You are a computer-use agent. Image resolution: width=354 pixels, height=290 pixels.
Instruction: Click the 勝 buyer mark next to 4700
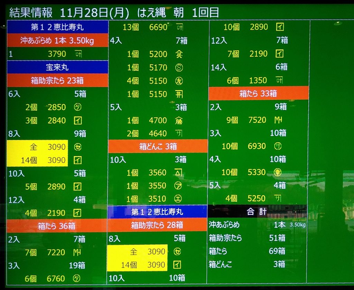(x=179, y=120)
